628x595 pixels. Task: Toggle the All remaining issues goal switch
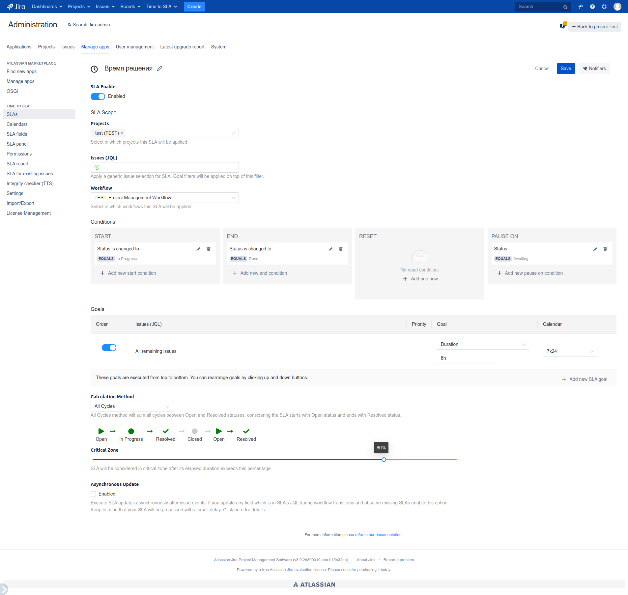click(109, 348)
